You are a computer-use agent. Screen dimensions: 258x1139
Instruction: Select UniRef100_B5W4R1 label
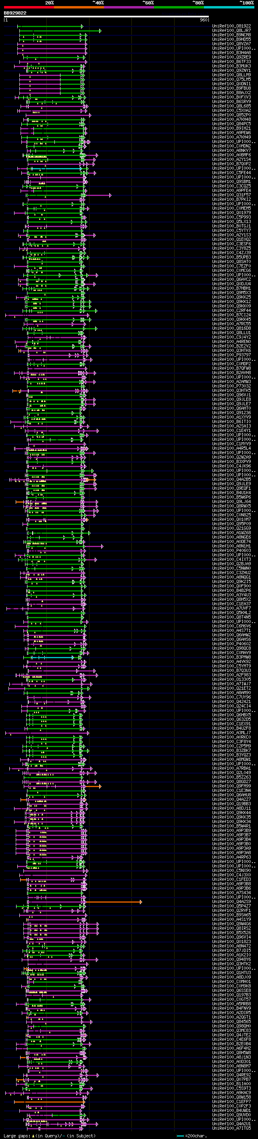point(231,826)
